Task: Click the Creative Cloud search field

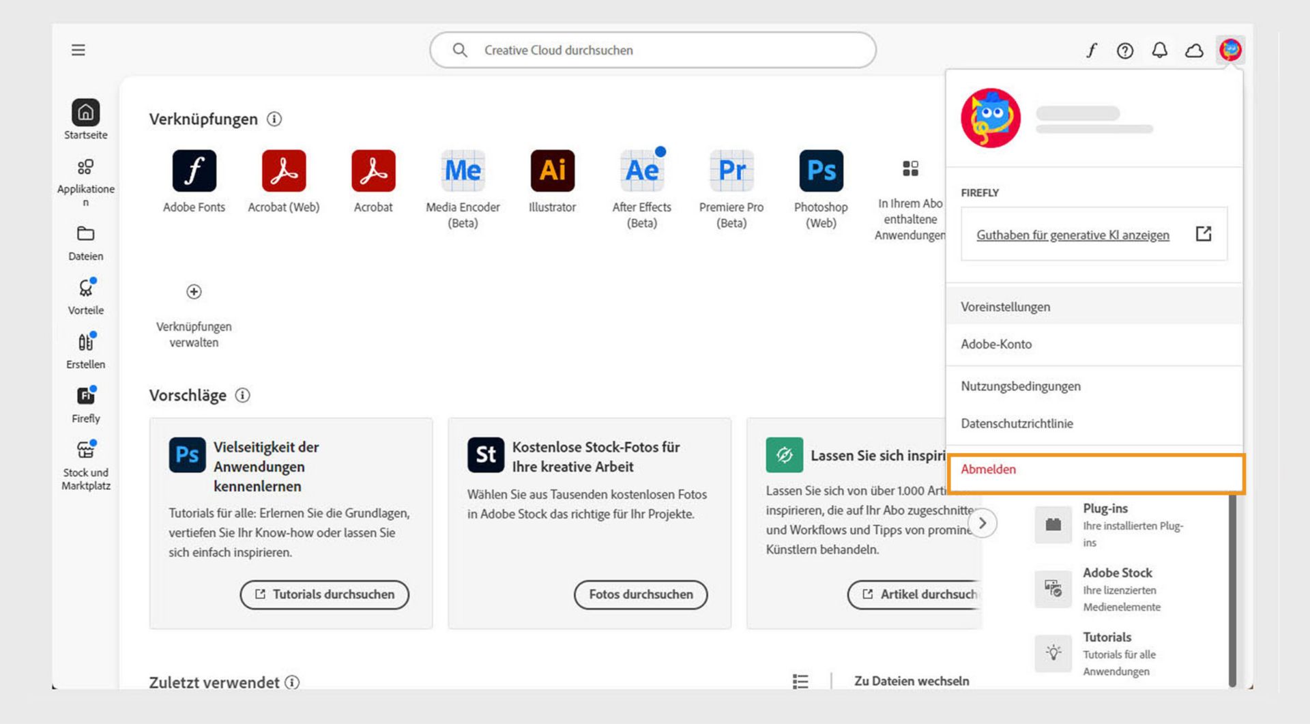Action: pos(653,50)
